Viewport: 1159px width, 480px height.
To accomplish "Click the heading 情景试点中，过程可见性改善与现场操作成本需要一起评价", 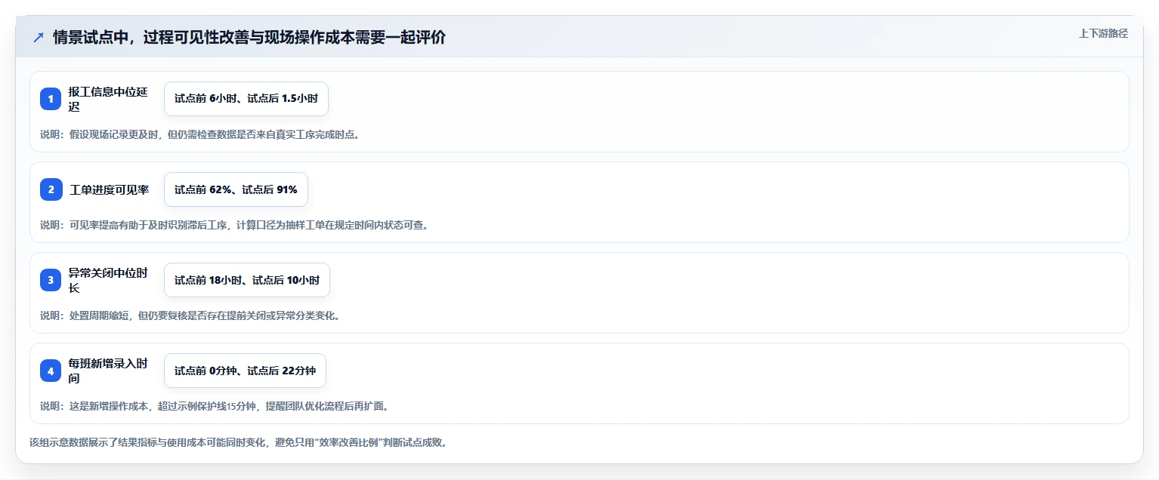I will [x=249, y=38].
